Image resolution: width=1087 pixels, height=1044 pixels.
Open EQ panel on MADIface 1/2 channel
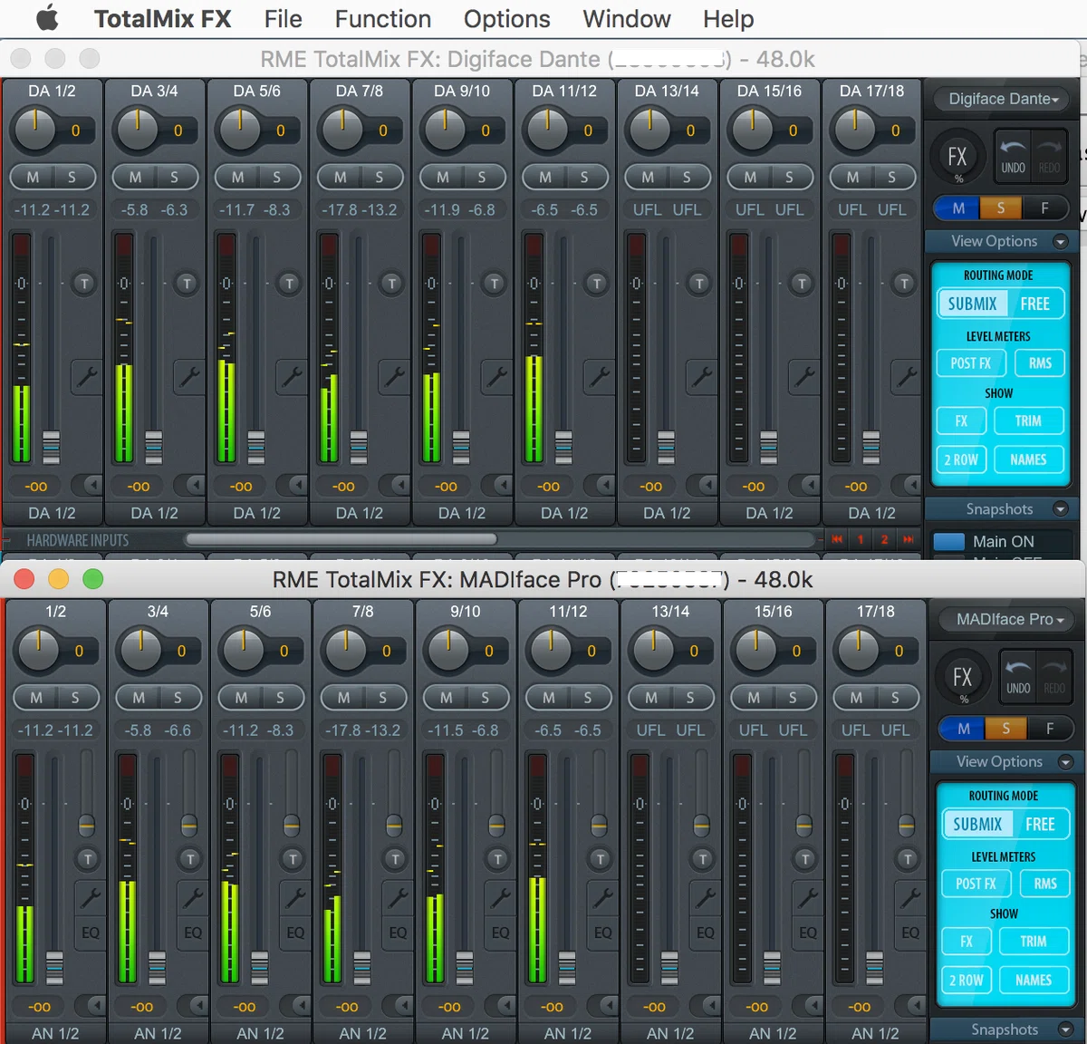pos(91,933)
